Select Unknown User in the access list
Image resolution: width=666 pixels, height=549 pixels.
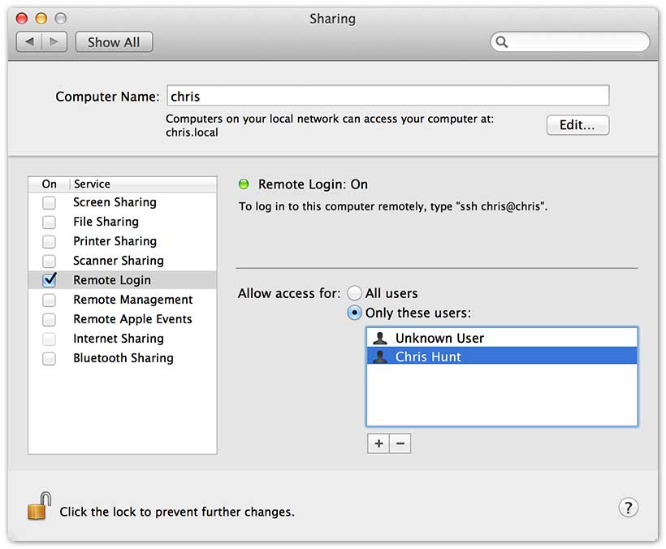[x=502, y=338]
